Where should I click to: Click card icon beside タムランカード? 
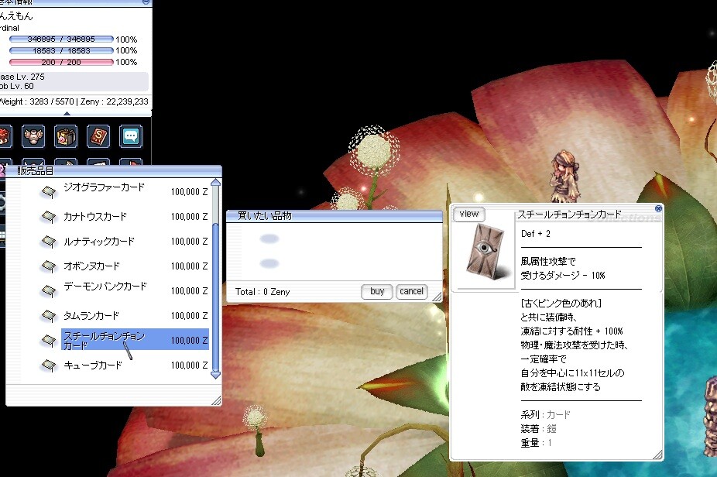pos(48,316)
